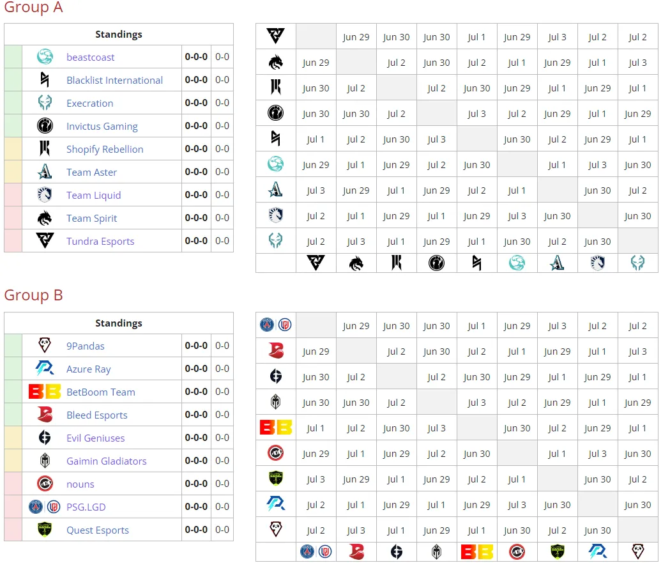This screenshot has height=563, width=670.
Task: Click the PSG.LGD logo in standings
Action: pos(45,507)
